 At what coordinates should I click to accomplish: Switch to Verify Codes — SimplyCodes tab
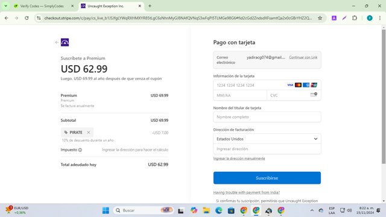42,6
